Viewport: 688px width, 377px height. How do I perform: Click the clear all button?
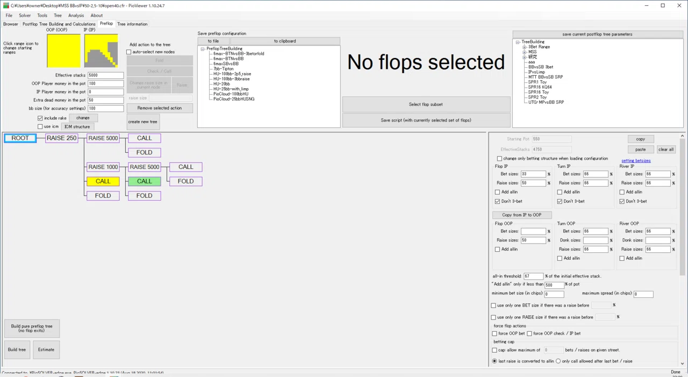tap(666, 150)
